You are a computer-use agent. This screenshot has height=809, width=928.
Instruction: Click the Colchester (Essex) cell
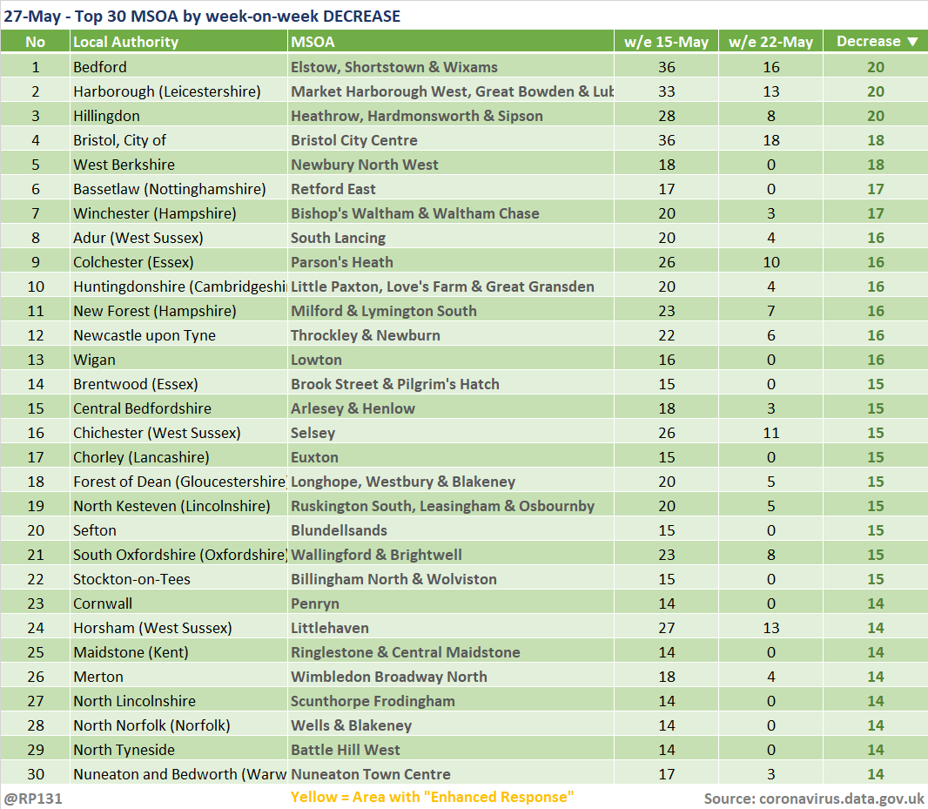178,262
